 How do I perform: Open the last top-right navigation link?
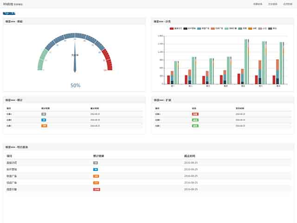pyautogui.click(x=288, y=4)
